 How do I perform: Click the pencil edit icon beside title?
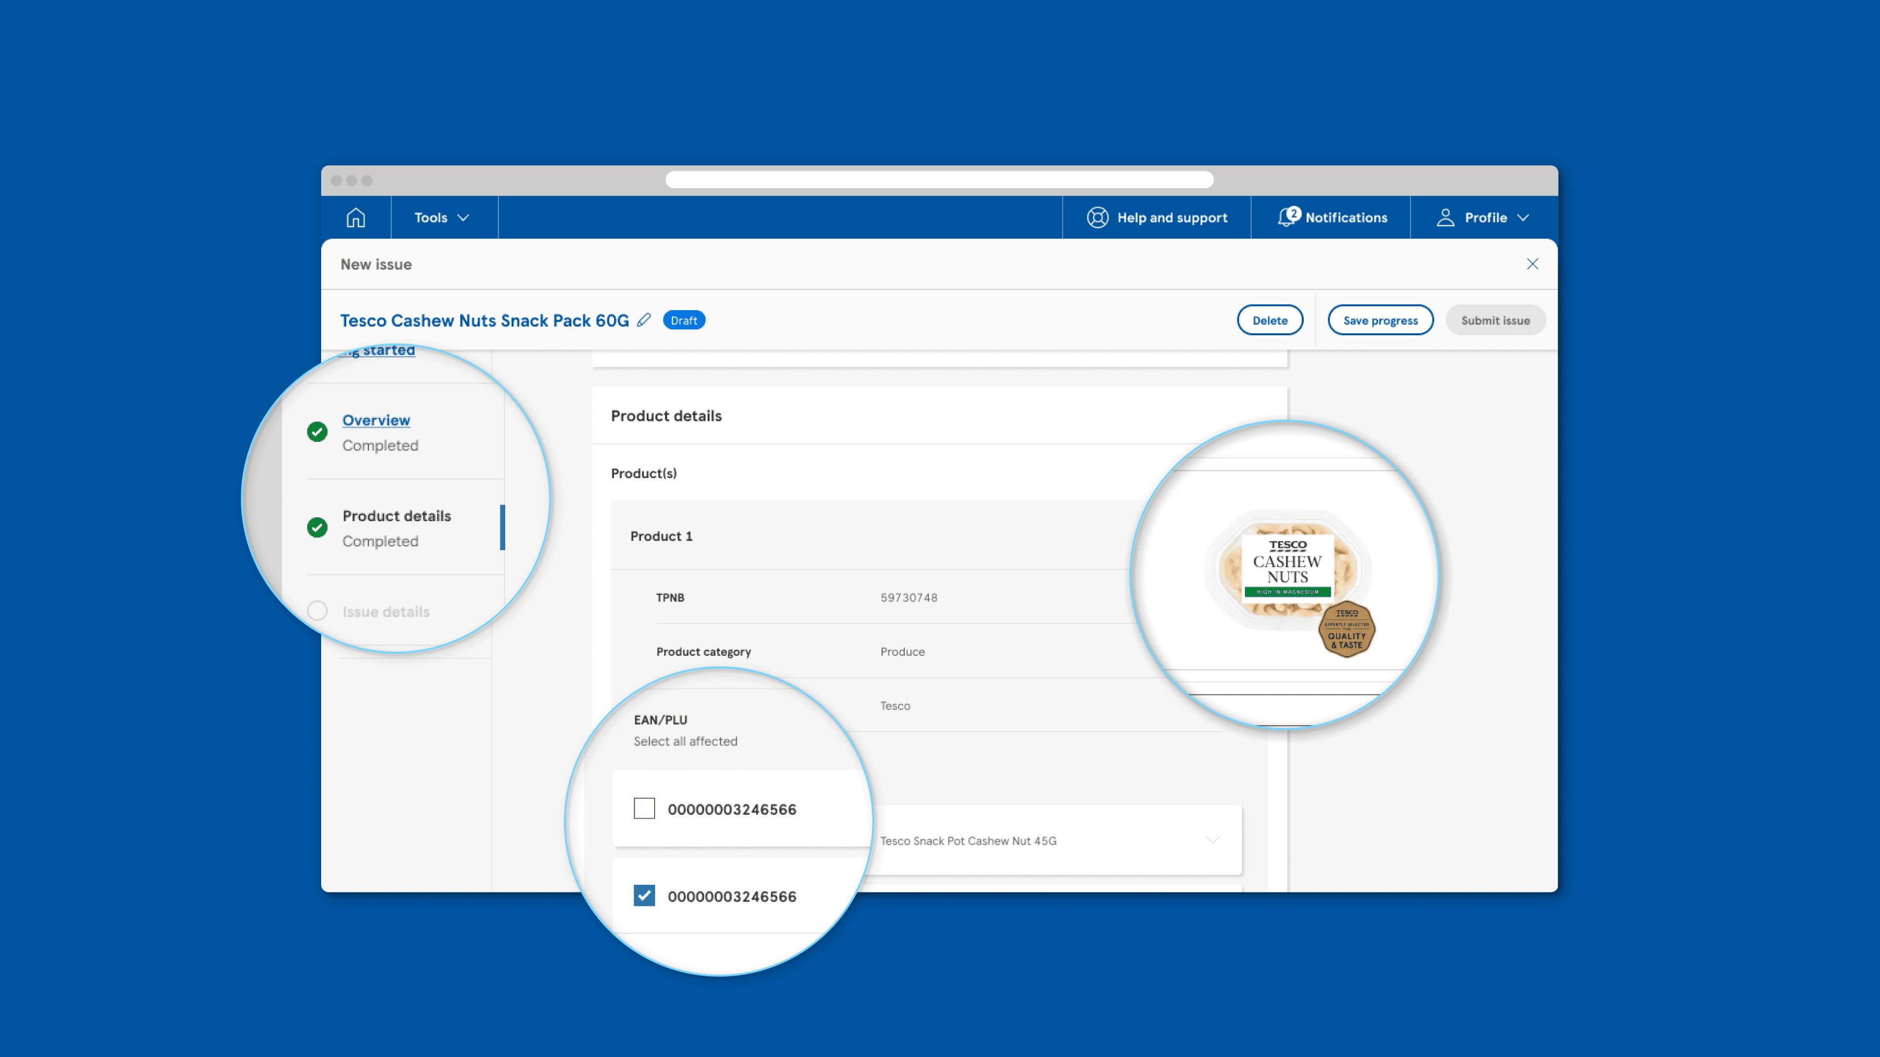point(644,320)
